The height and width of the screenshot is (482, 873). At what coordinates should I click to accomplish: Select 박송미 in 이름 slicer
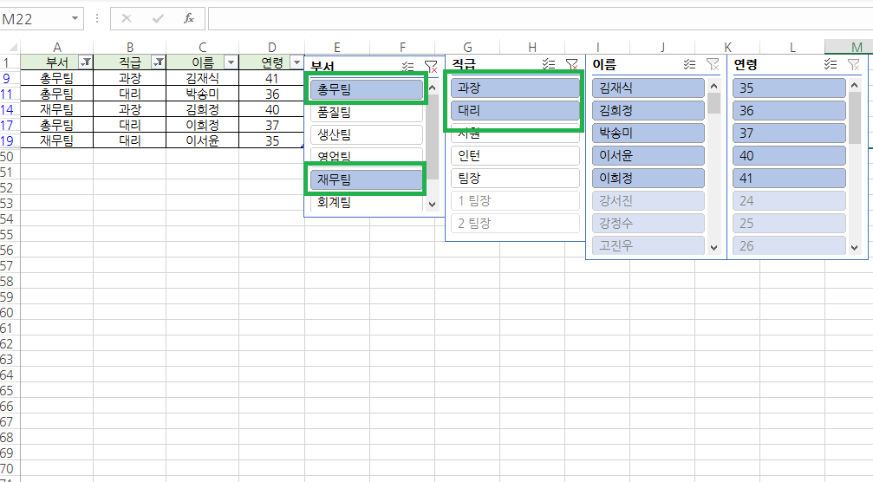pyautogui.click(x=648, y=133)
